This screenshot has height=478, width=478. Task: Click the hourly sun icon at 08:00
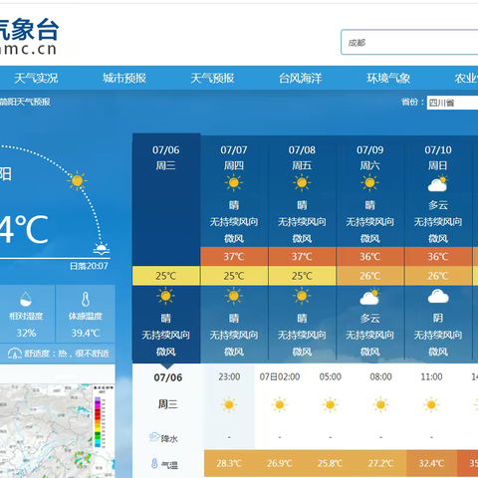[x=380, y=405]
